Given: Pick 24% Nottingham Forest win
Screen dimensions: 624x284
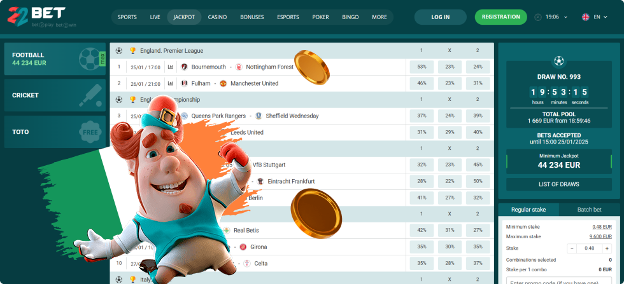Looking at the screenshot, I should pyautogui.click(x=478, y=67).
